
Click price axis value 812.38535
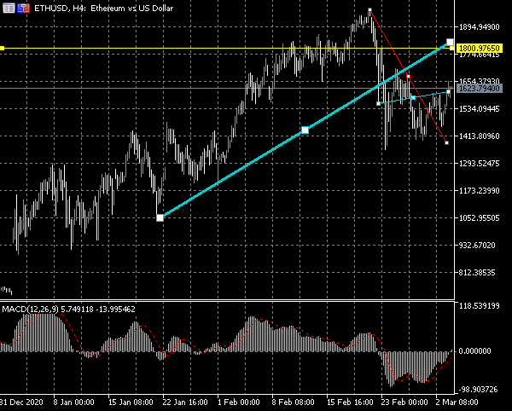click(479, 272)
